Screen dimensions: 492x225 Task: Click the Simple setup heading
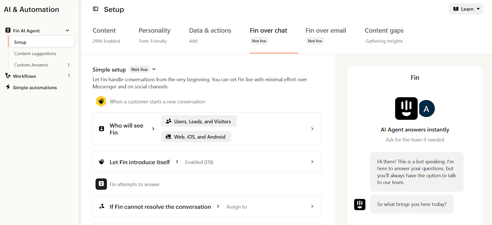[109, 70]
